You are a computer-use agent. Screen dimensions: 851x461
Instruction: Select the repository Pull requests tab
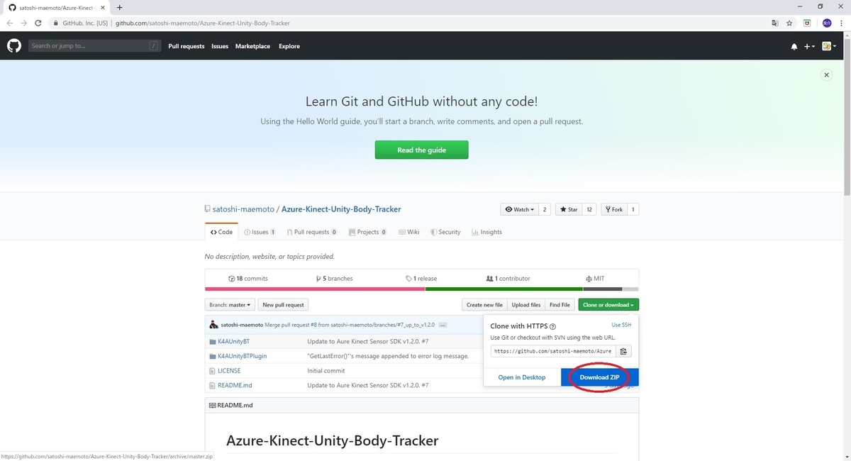click(x=312, y=232)
